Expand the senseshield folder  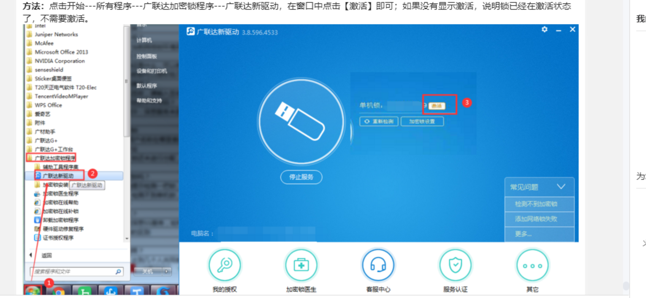click(x=44, y=70)
